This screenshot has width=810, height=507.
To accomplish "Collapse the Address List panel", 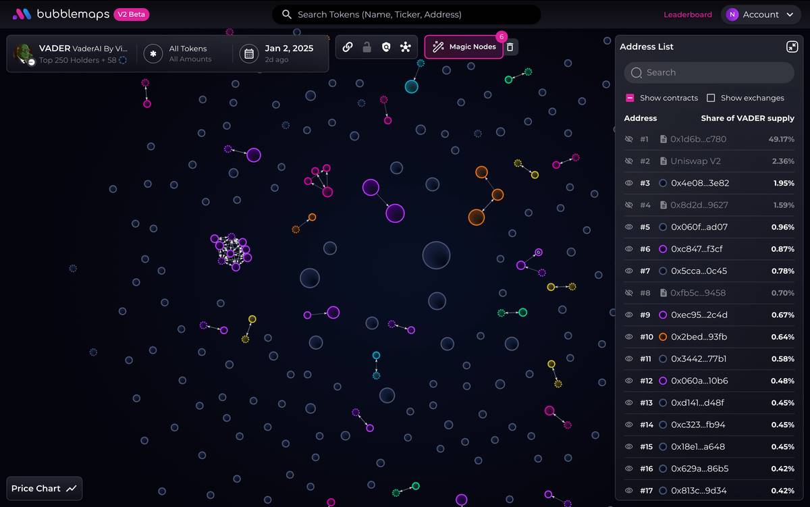I will tap(792, 47).
